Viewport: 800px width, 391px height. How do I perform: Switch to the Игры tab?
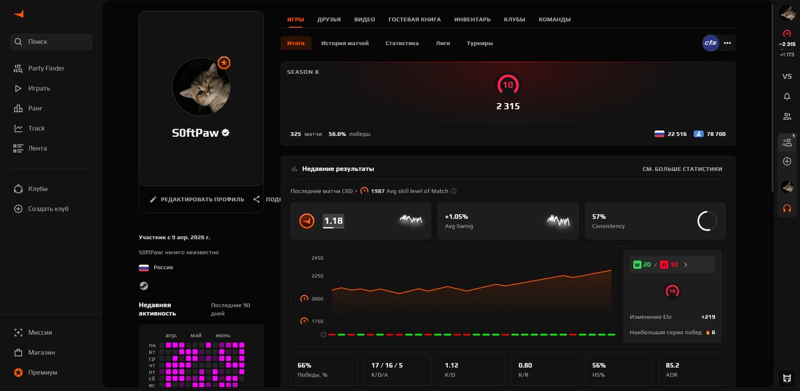coord(296,19)
